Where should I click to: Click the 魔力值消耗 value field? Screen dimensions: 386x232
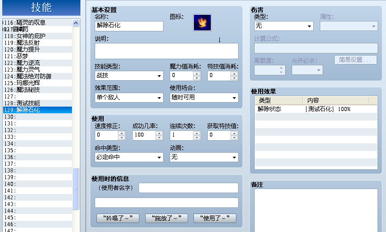(181, 76)
